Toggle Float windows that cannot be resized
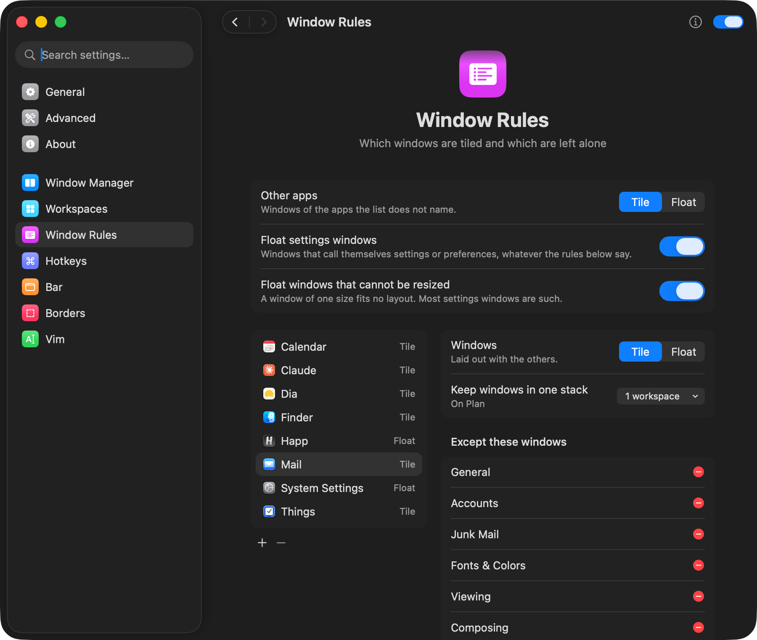The width and height of the screenshot is (757, 640). [682, 291]
